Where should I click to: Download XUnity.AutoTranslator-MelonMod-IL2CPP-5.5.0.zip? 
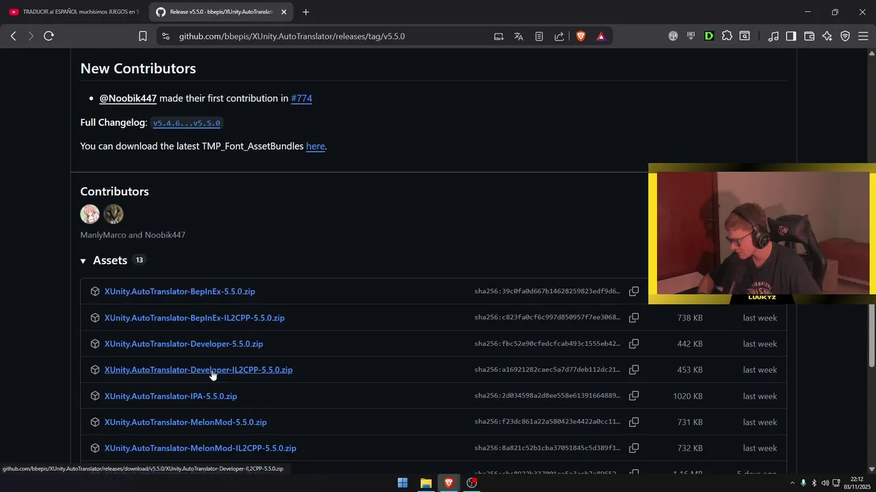coord(200,448)
